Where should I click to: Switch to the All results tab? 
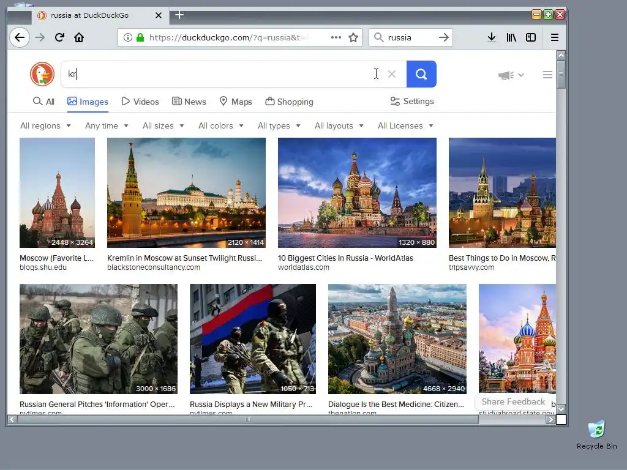43,102
